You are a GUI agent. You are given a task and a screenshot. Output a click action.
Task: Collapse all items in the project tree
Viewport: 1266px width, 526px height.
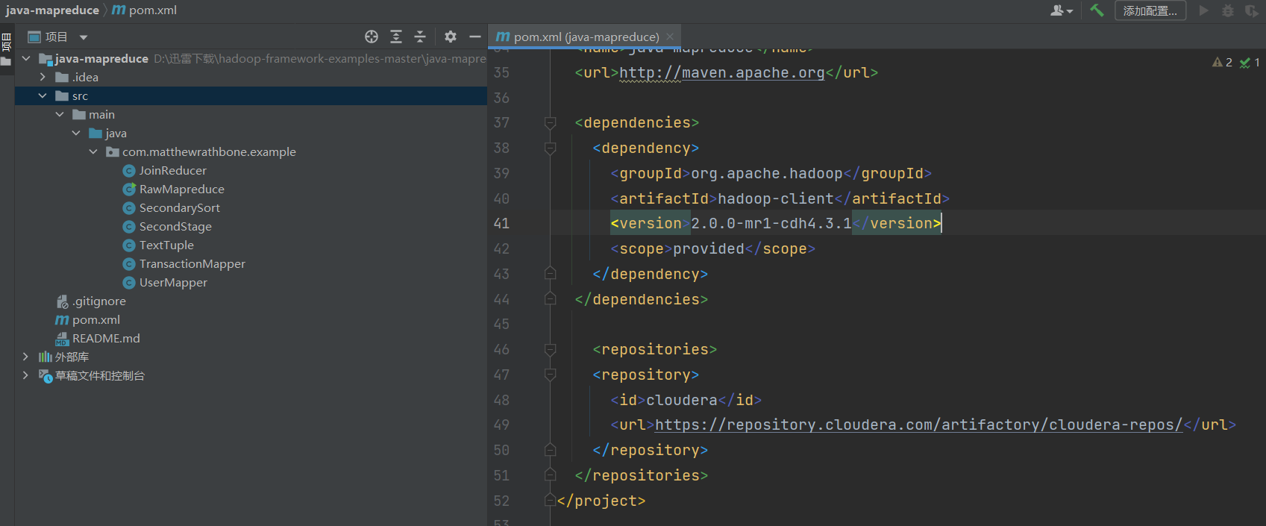tap(420, 37)
